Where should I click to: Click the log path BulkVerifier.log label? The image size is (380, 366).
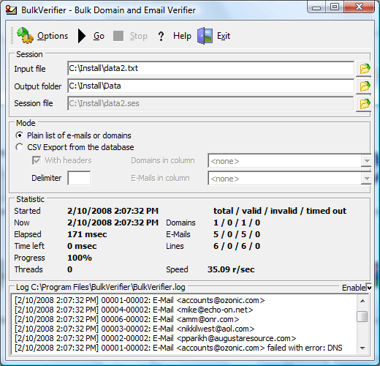101,287
